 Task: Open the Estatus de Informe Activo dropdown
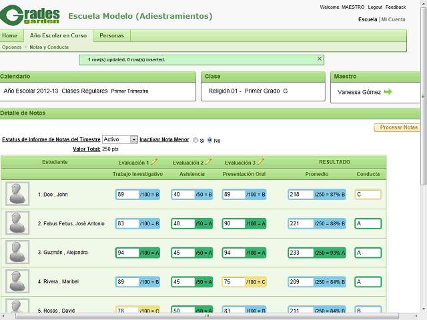pyautogui.click(x=120, y=139)
